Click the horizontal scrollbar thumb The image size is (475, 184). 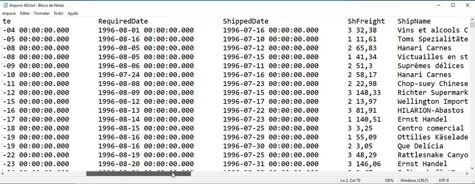139,174
